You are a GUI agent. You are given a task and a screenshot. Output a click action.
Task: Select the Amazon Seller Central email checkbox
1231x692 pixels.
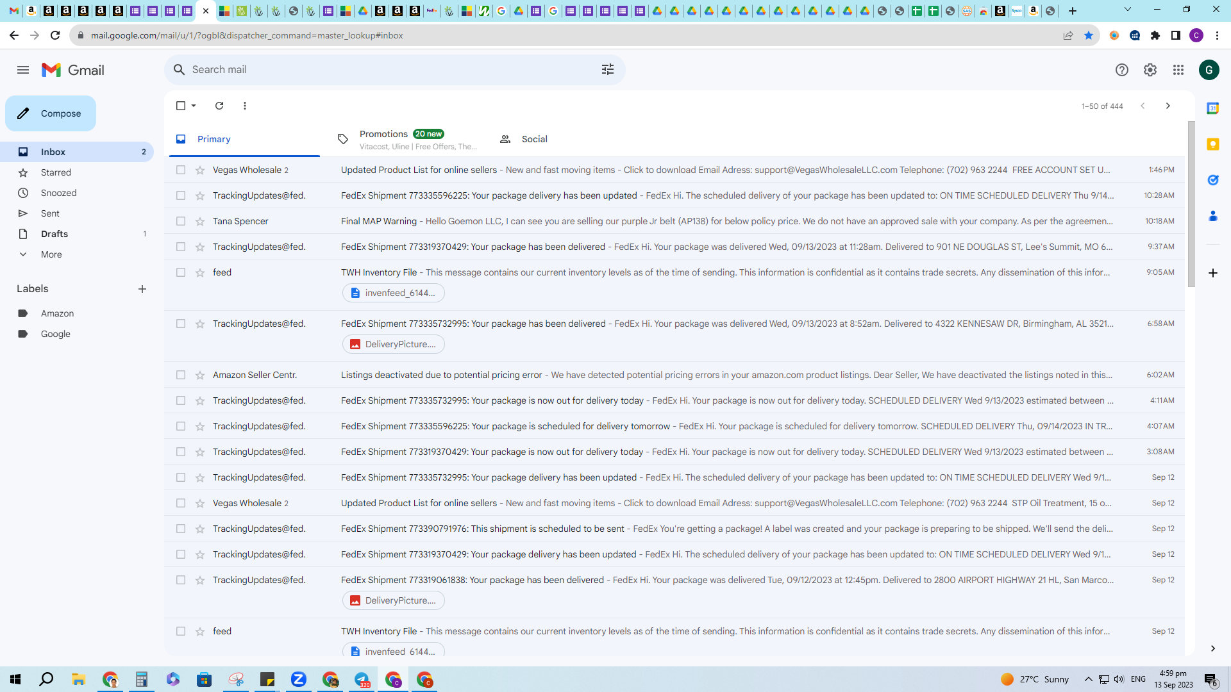pyautogui.click(x=181, y=375)
